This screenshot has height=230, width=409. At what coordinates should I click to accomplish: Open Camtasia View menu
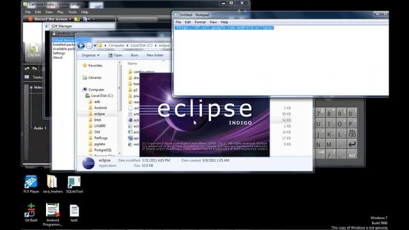pyautogui.click(x=49, y=12)
